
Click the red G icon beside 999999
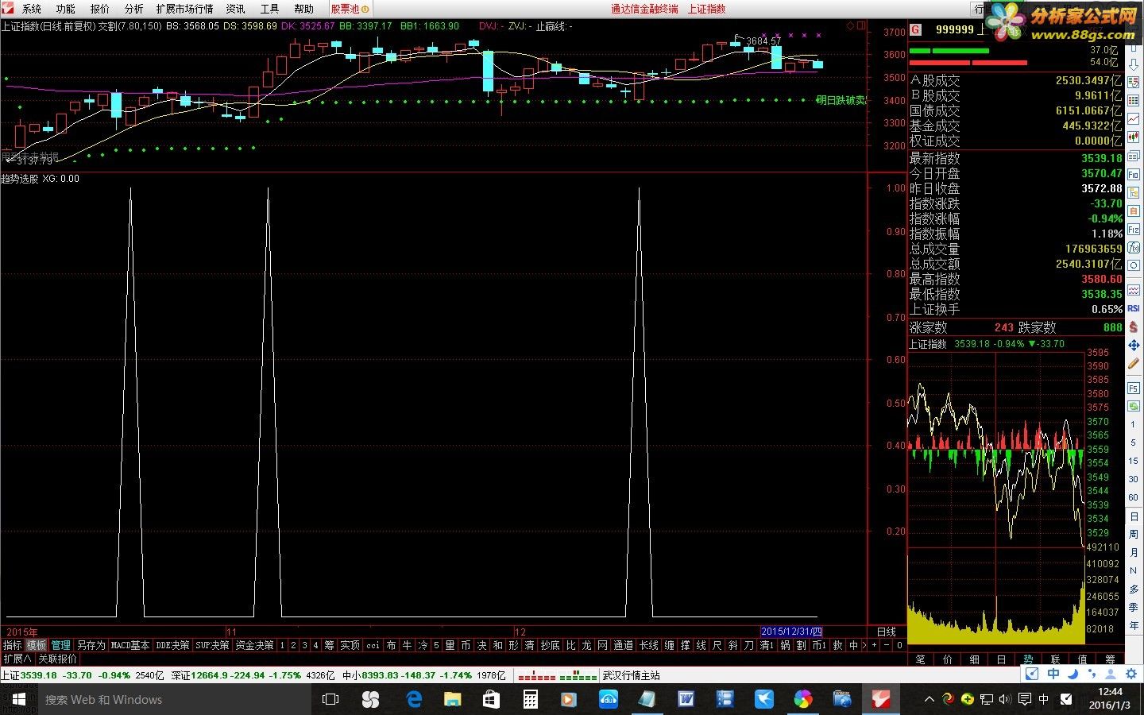click(916, 29)
